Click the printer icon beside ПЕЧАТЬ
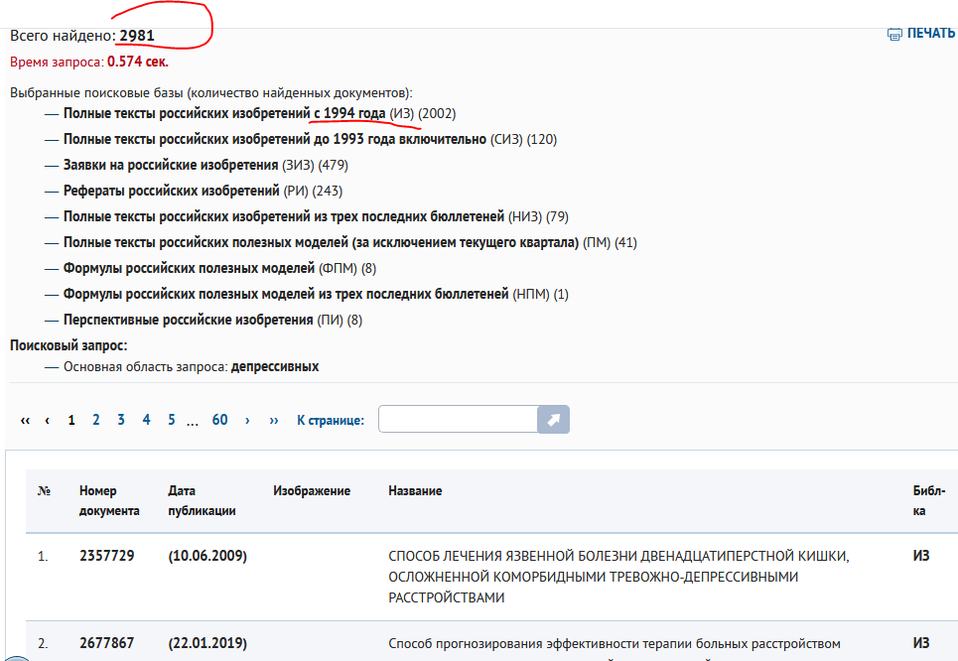 (894, 34)
